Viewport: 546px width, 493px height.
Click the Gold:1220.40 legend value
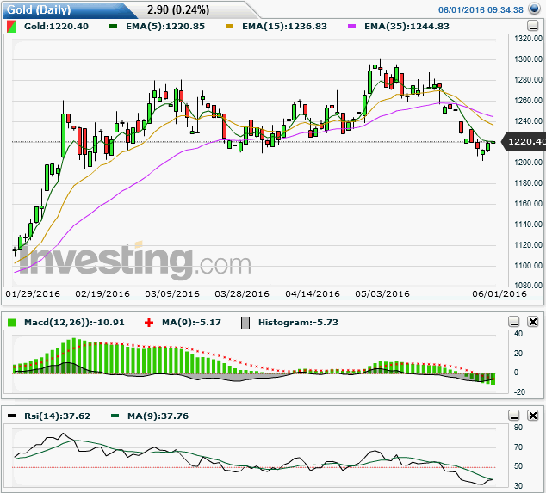tap(57, 27)
